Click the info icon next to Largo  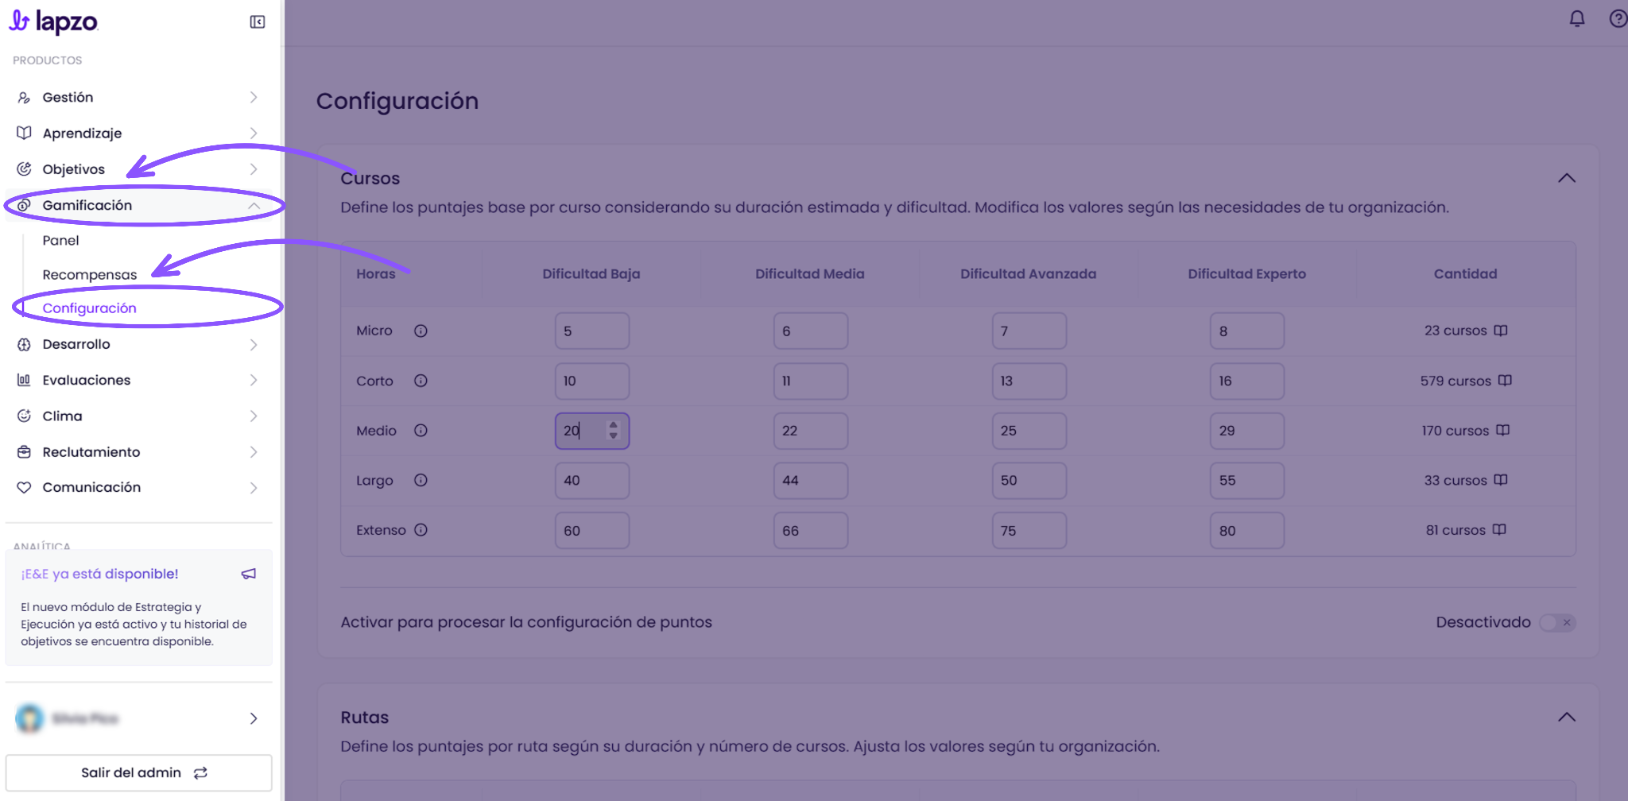tap(421, 480)
